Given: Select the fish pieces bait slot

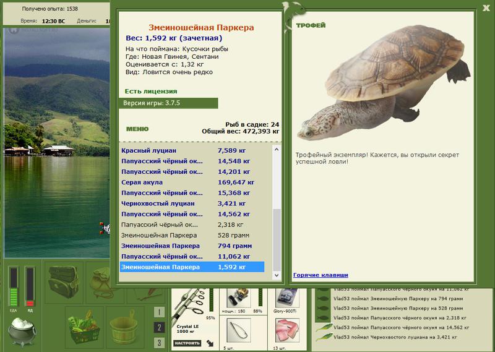Looking at the screenshot, I should coord(287,330).
